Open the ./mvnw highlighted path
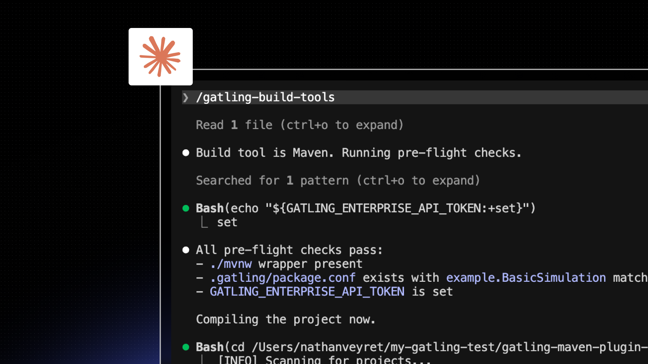The height and width of the screenshot is (364, 648). click(231, 264)
